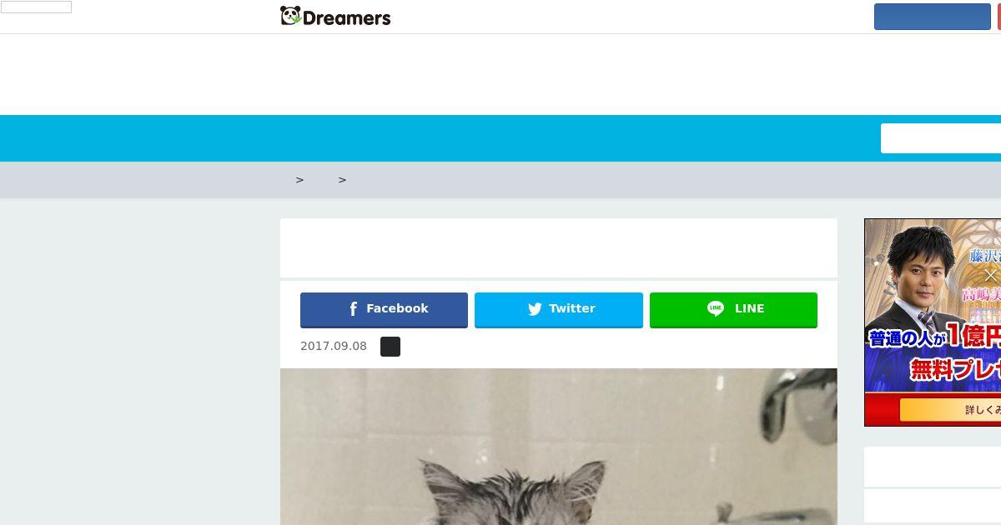The image size is (1001, 525).
Task: Click the small input box top-left
Action: point(36,7)
